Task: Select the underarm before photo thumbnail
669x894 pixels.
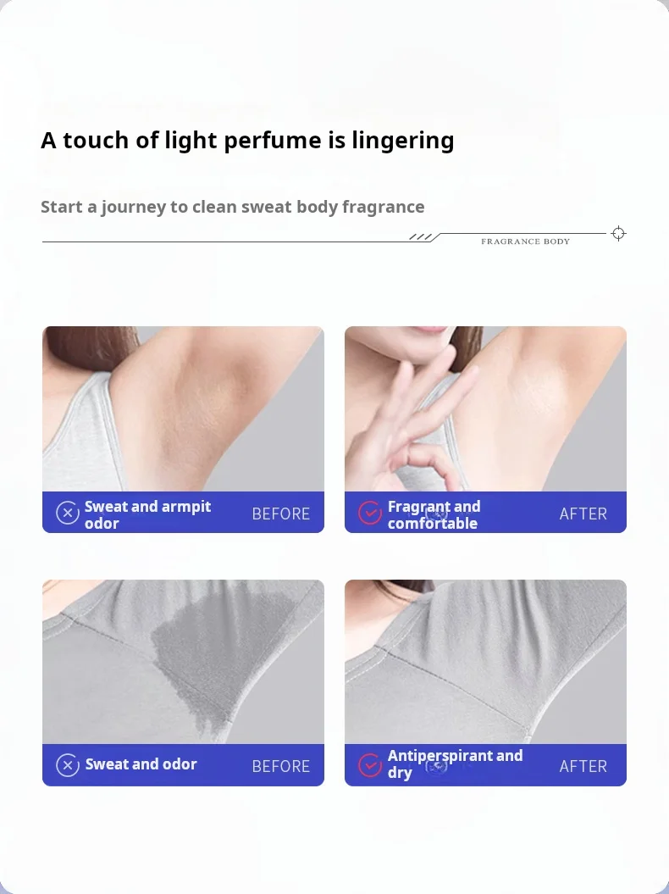Action: click(183, 408)
